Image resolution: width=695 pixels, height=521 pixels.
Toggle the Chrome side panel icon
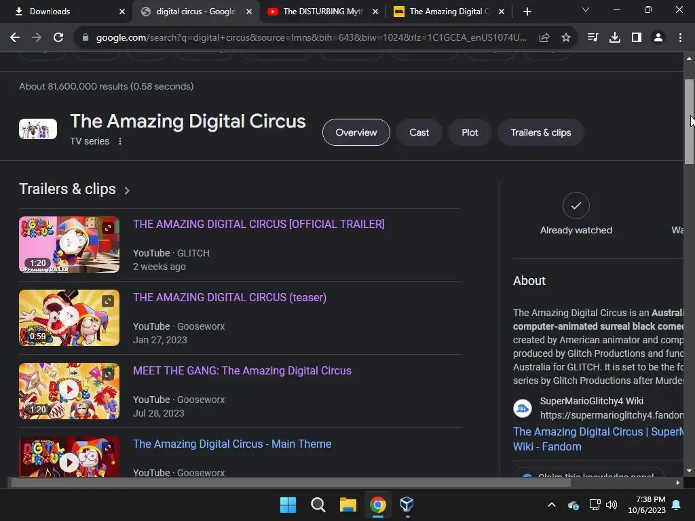coord(637,38)
